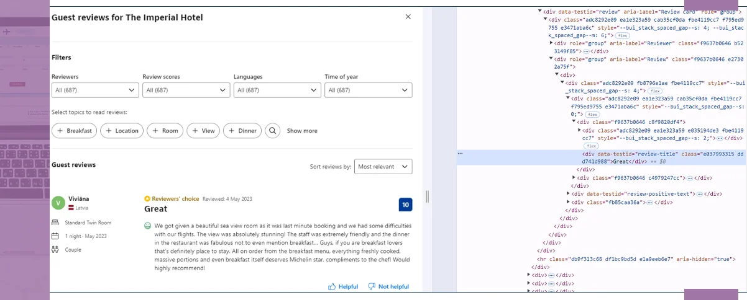Click the ellipsis badge in fb85caa36a line
Viewport: 747px width, 300px height.
(650, 202)
